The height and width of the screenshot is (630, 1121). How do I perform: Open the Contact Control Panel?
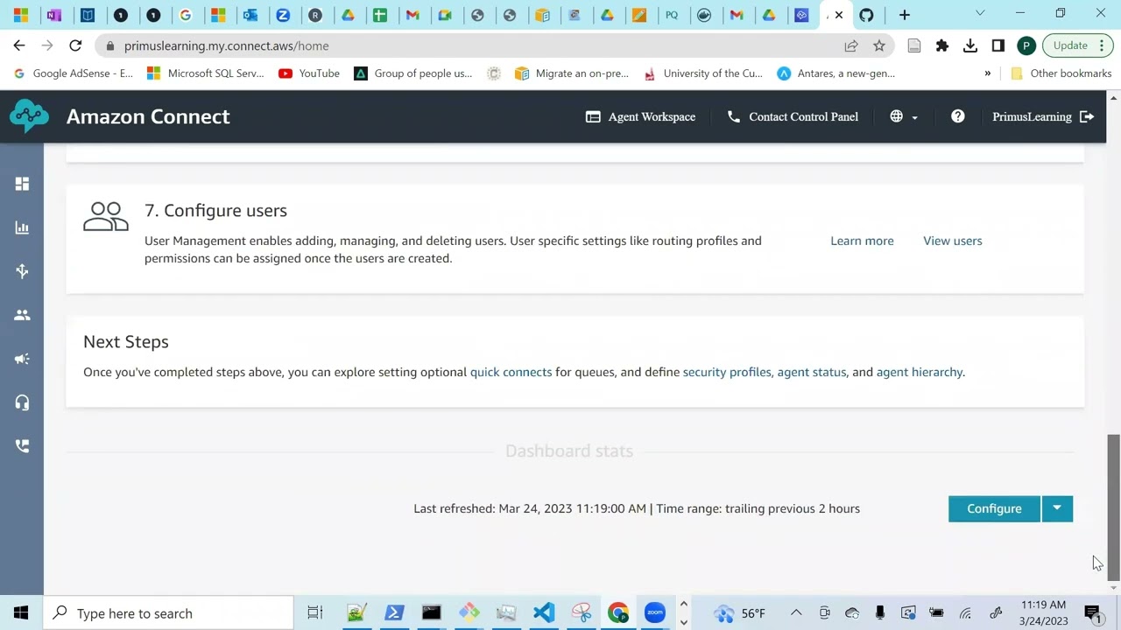[793, 116]
